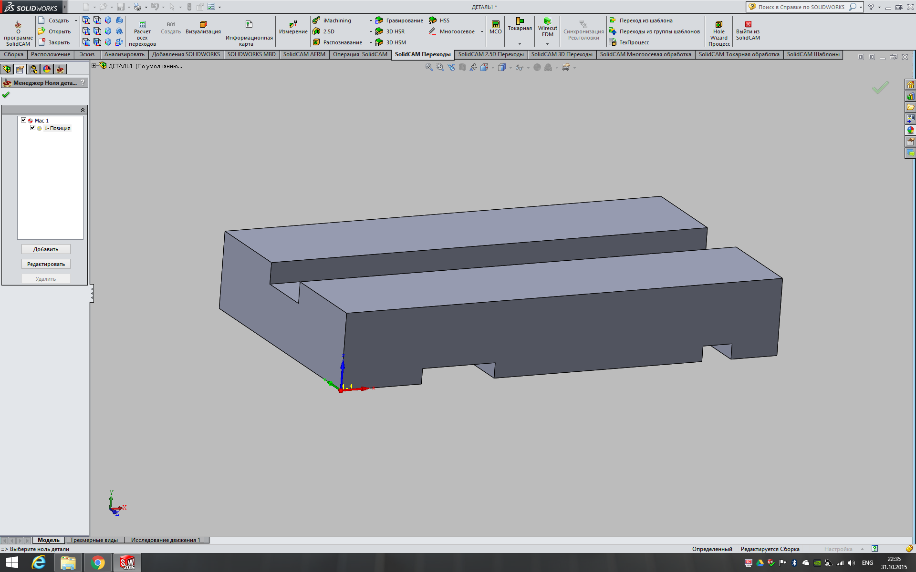Viewport: 916px width, 572px height.
Task: Open the Эскиз tab
Action: click(87, 54)
